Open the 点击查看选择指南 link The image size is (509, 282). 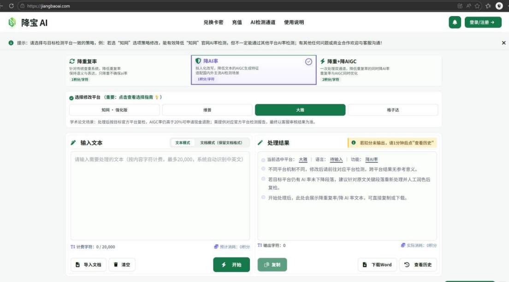tap(136, 97)
